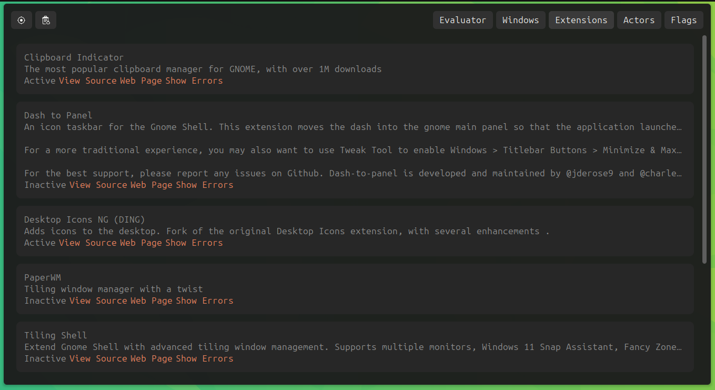Screen dimensions: 715x390
Task: View Source for Desktop Icons NG (DING)
Action: (x=88, y=243)
